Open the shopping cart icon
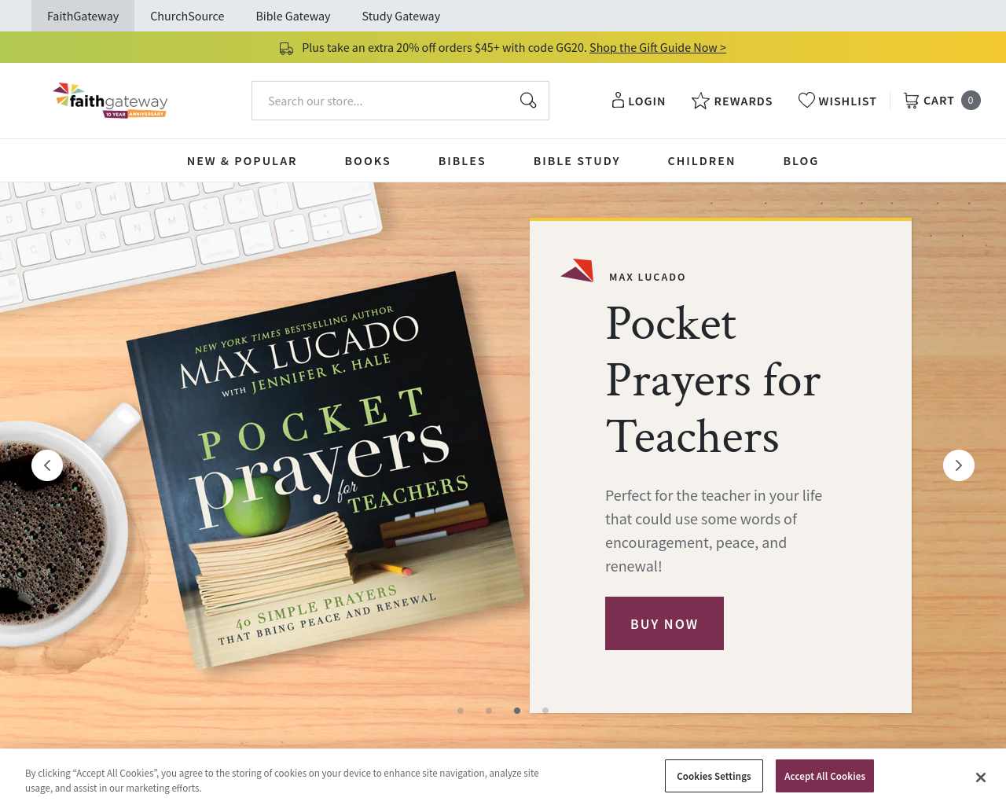 pos(911,101)
